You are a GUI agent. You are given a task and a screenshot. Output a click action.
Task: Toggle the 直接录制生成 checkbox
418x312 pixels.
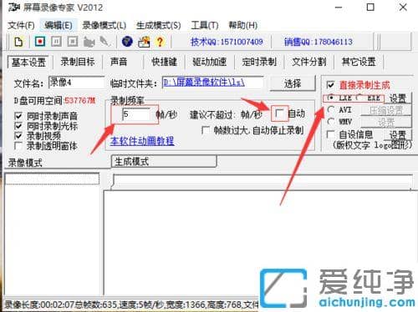point(330,85)
